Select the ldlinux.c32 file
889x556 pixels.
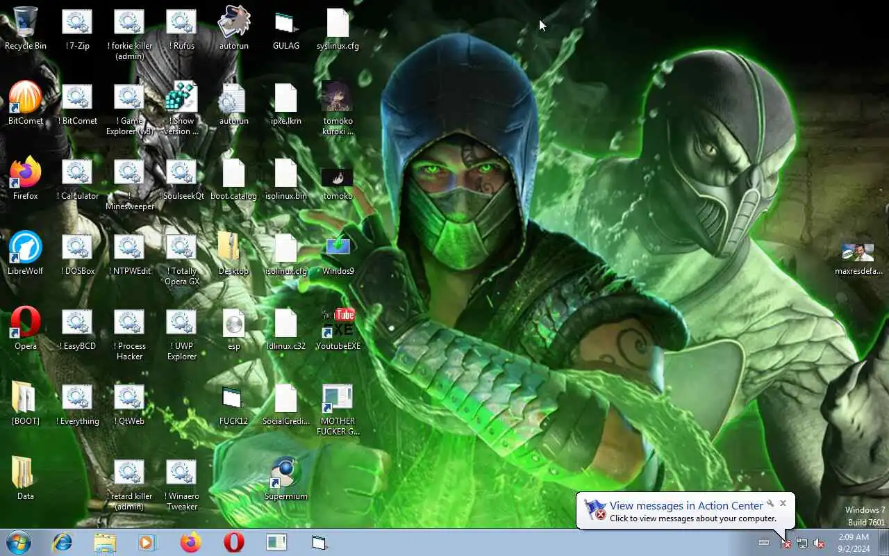tap(286, 329)
